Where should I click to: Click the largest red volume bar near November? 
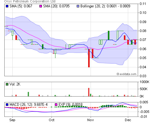click(89, 92)
